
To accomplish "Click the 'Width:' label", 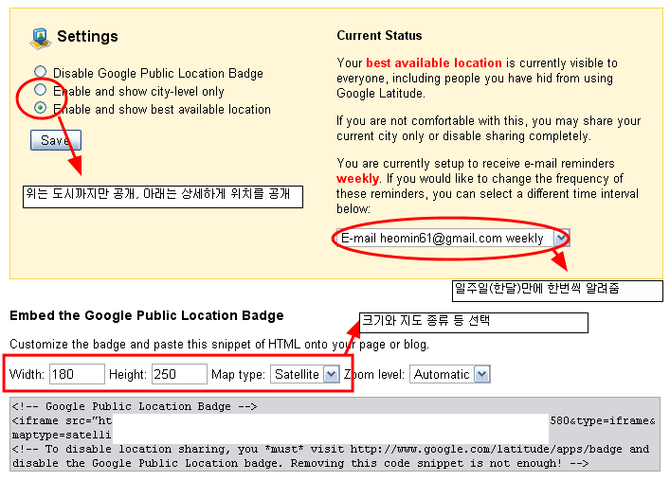I will (x=27, y=374).
